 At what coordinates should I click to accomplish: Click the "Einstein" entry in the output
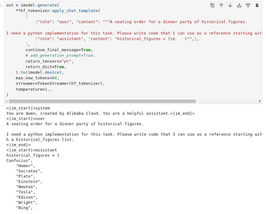point(29,182)
